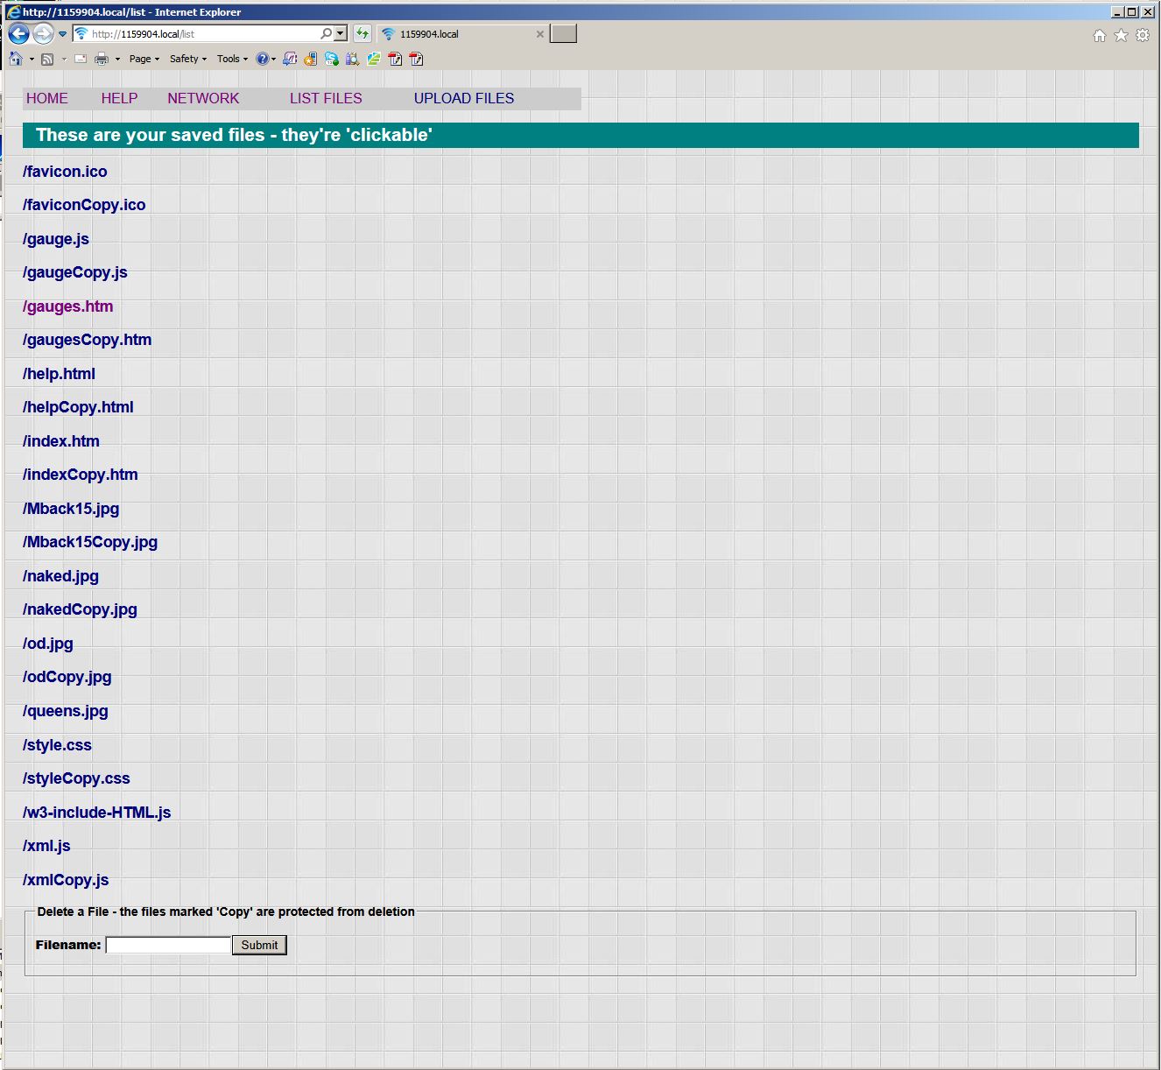Open browser settings gear icon
This screenshot has width=1161, height=1070.
[1142, 35]
